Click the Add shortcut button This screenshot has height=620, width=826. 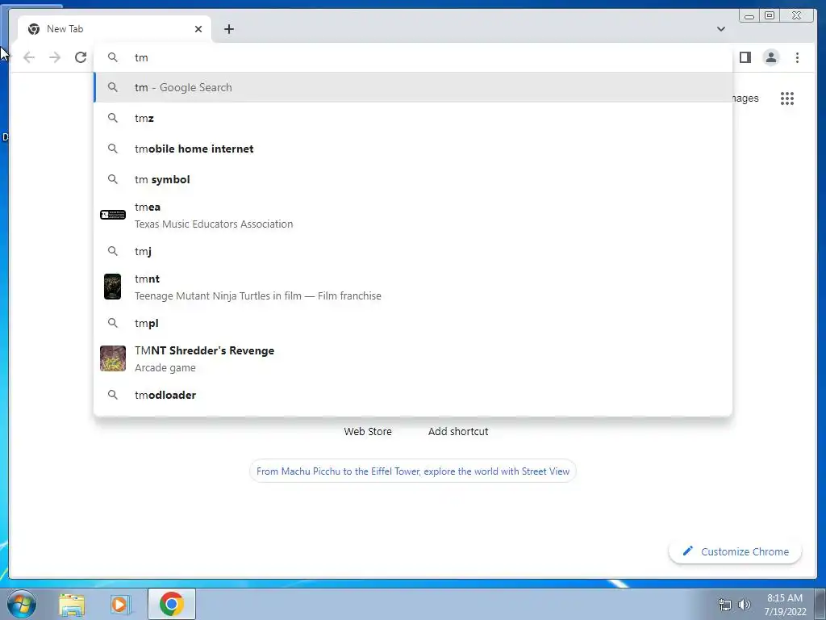point(458,431)
